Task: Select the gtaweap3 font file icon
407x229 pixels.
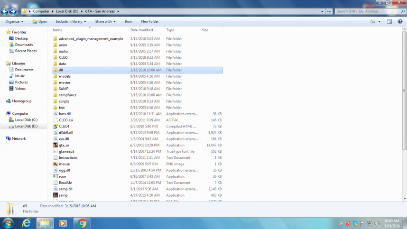Action: [55, 151]
